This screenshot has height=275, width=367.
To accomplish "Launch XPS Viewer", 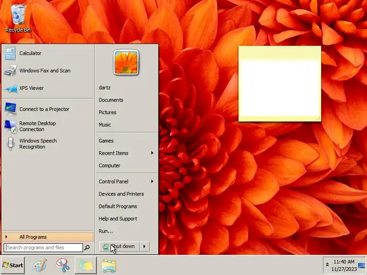I will (48, 88).
